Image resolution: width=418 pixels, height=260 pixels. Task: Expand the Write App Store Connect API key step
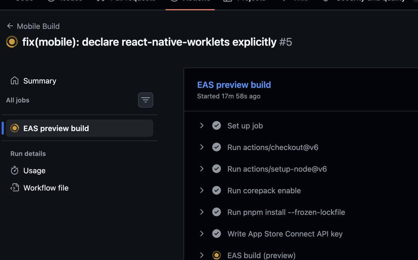tap(202, 234)
